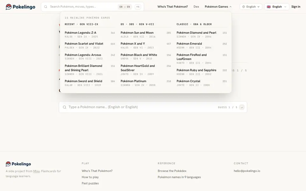Select Pokémon Legends: Z-A
This screenshot has height=191, width=306.
click(x=90, y=34)
